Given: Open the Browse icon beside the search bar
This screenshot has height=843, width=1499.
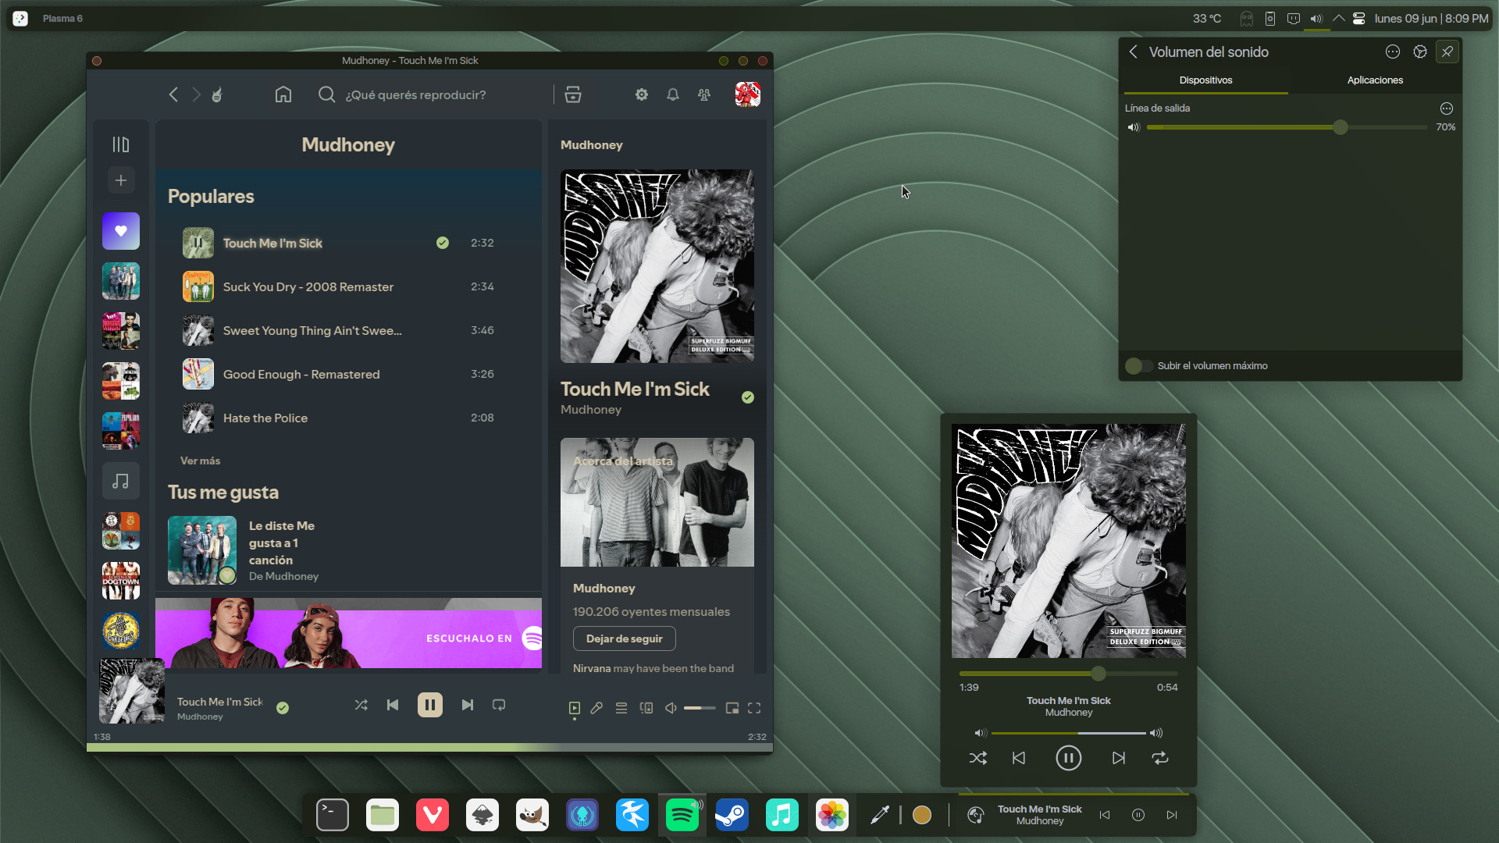Looking at the screenshot, I should [573, 94].
